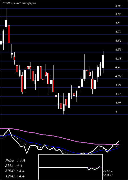Click the white candlestick with highest wick near 4.95
128x180 pixels.
6,23
